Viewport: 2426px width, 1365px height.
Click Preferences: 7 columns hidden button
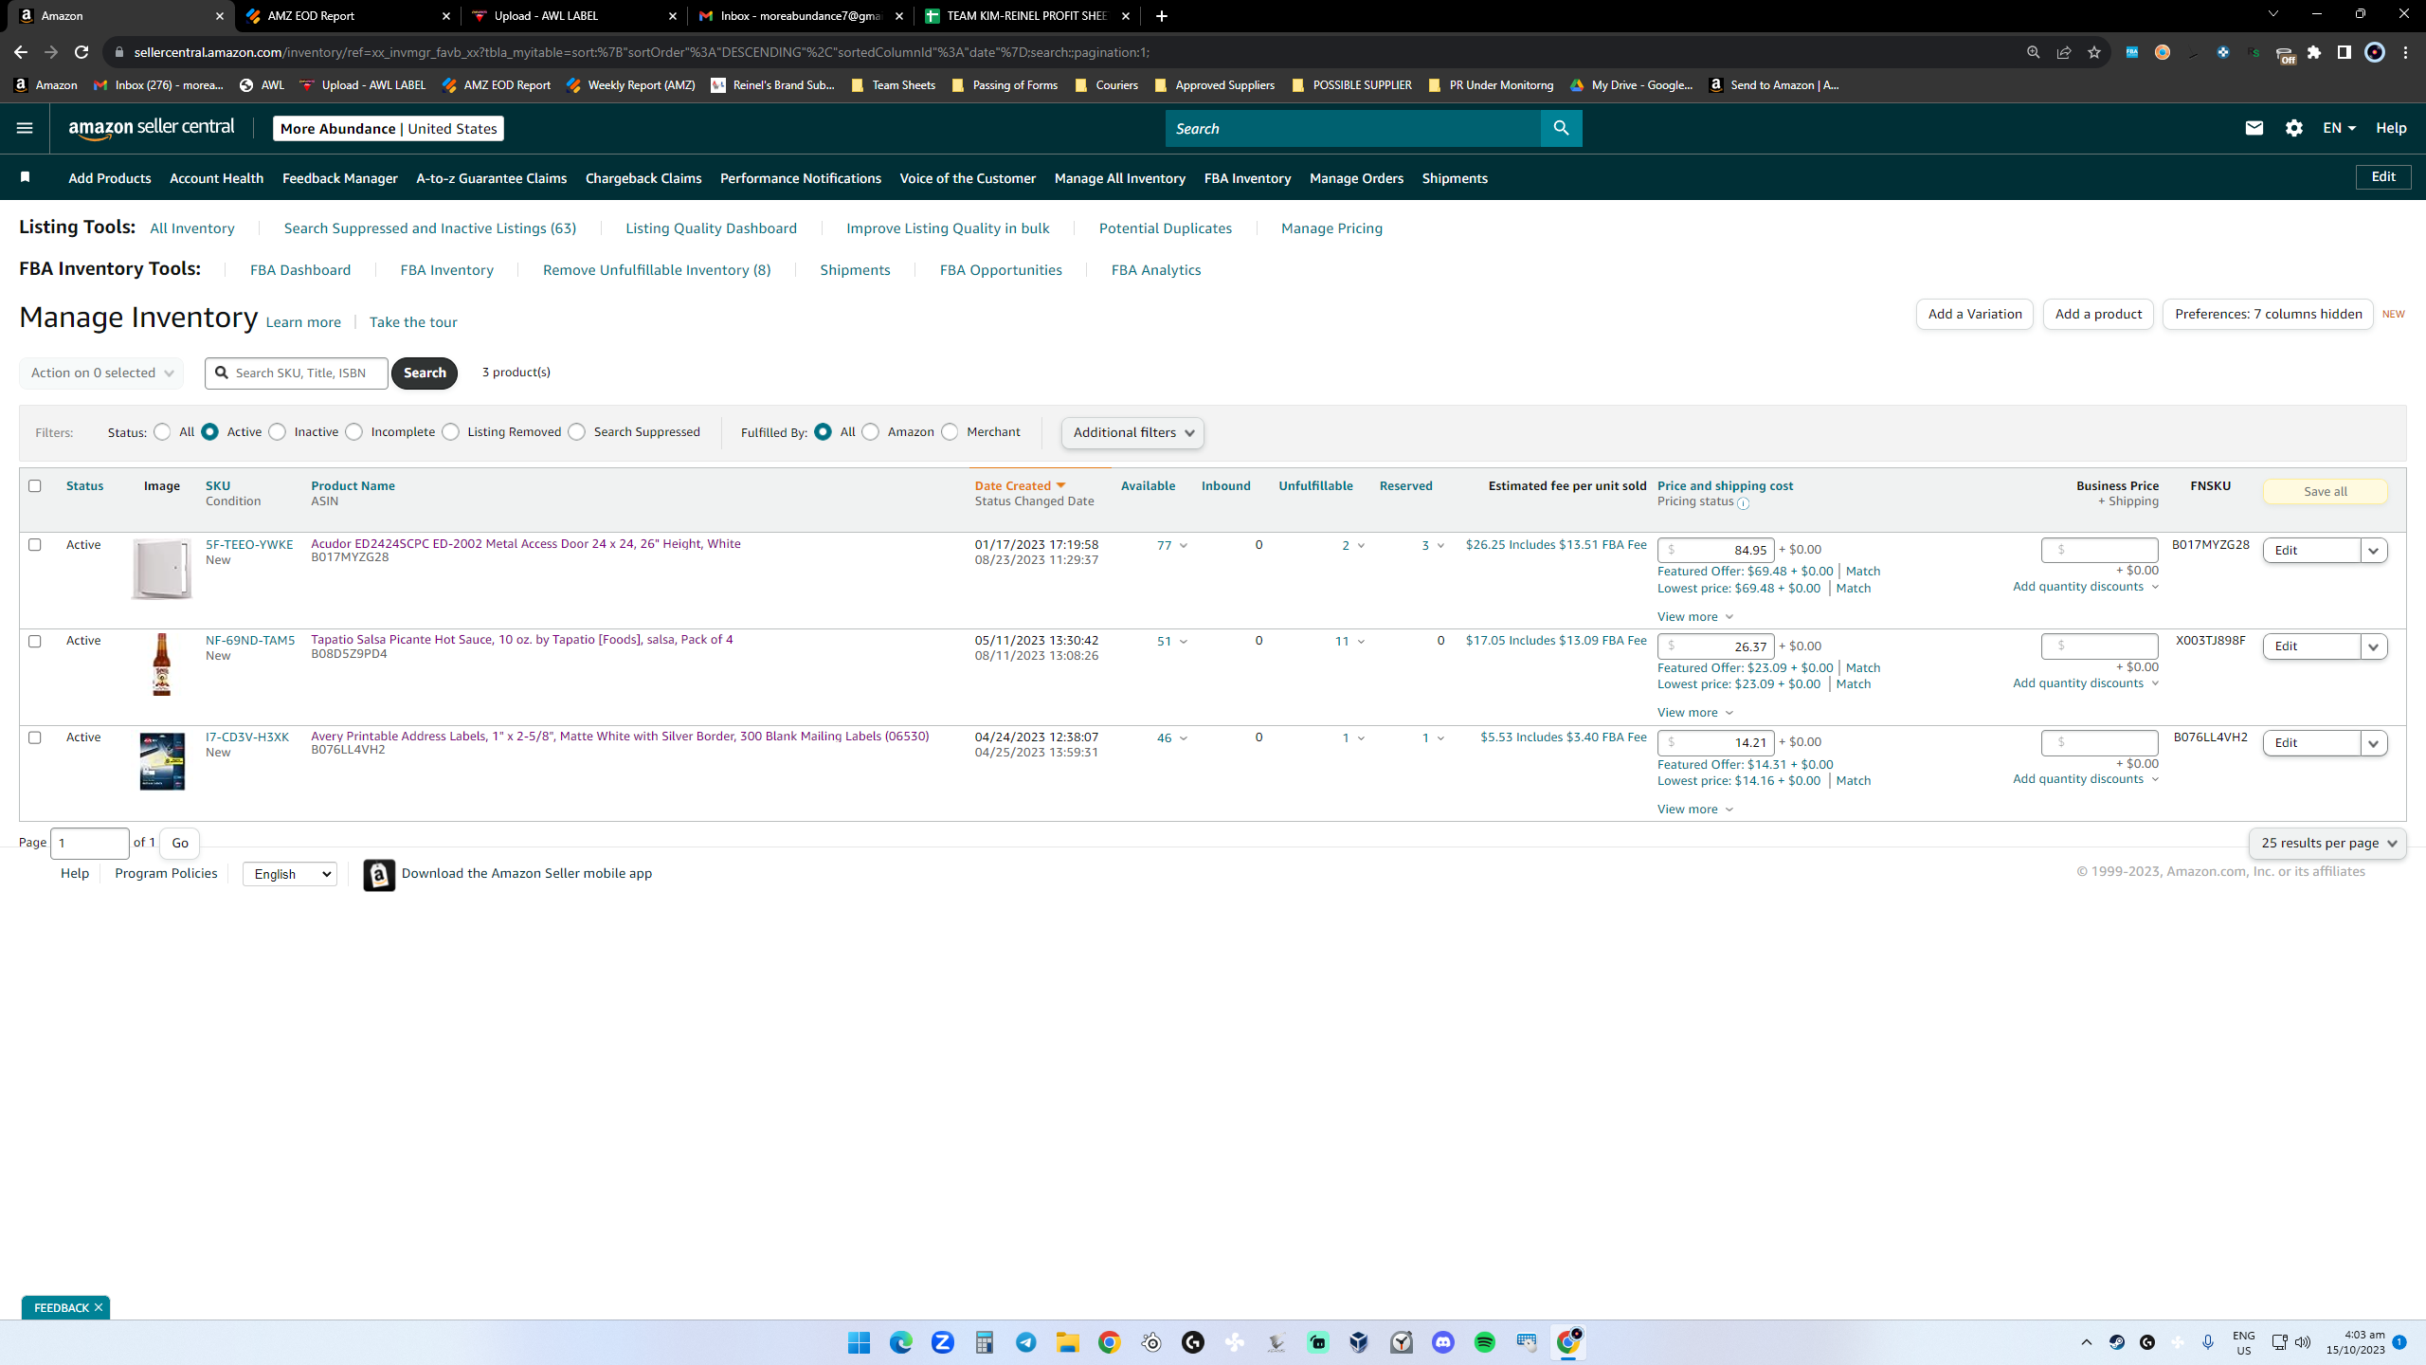pyautogui.click(x=2268, y=314)
